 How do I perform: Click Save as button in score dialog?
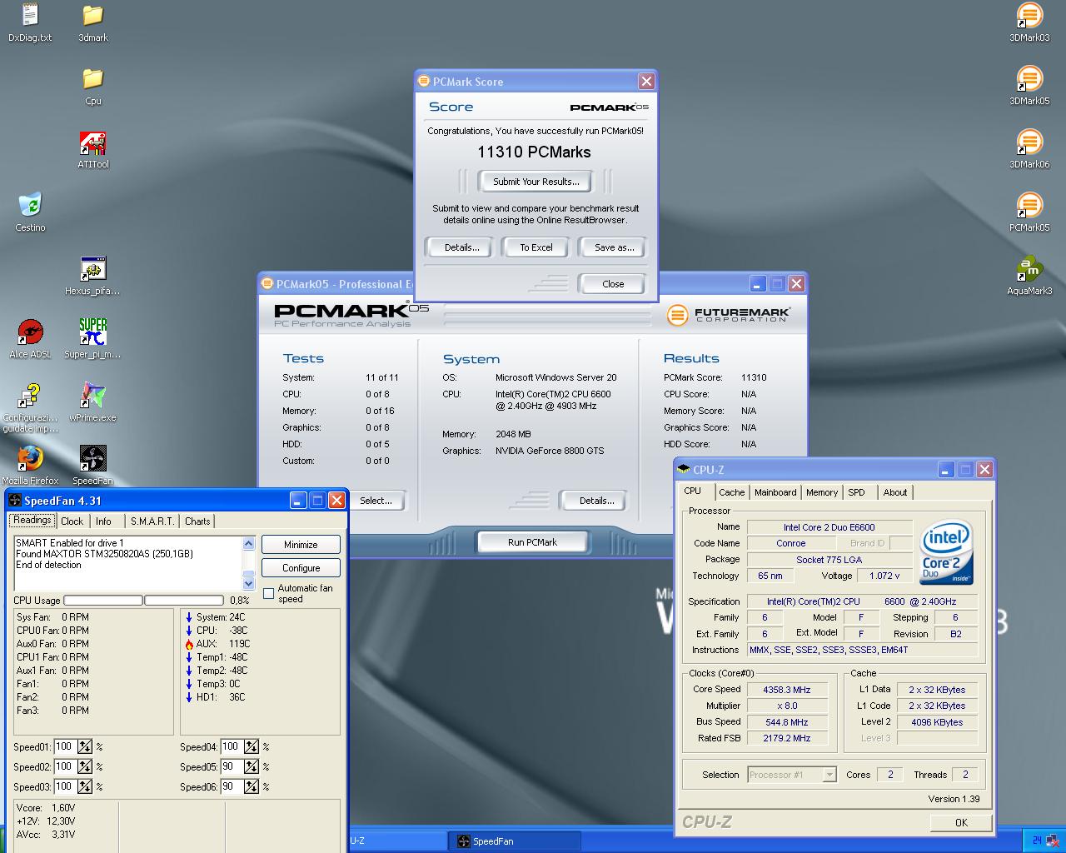tap(615, 247)
